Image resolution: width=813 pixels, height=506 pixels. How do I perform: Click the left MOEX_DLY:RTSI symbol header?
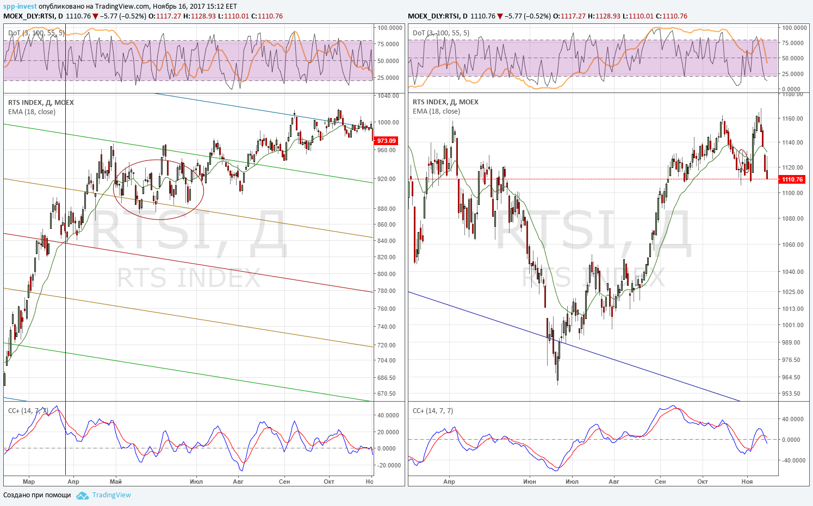[29, 16]
